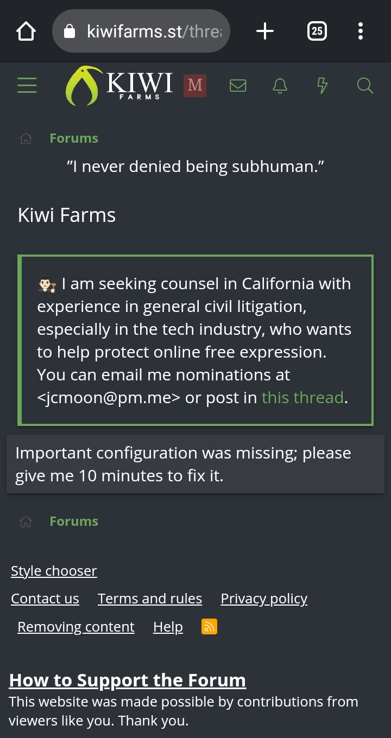Viewport: 391px width, 738px height.
Task: Open How to Support the Forum
Action: [x=128, y=680]
